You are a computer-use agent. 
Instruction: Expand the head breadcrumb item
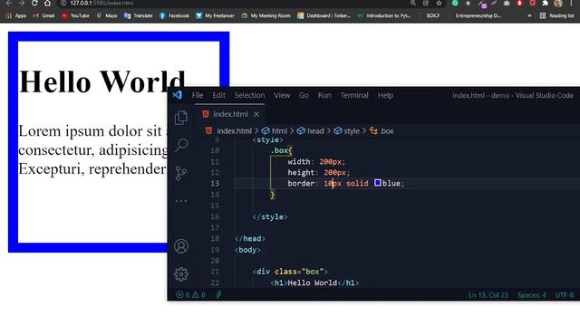click(310, 130)
